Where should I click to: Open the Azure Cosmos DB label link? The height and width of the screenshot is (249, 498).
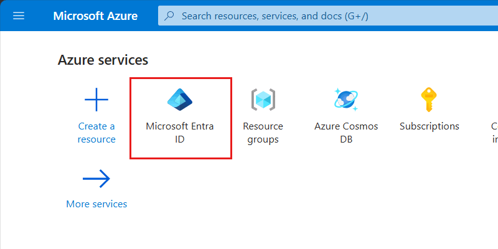click(346, 133)
